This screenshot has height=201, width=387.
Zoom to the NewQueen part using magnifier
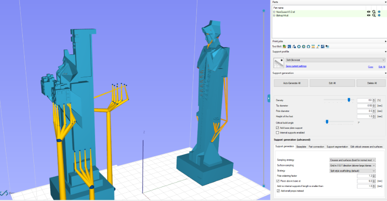tap(374, 12)
